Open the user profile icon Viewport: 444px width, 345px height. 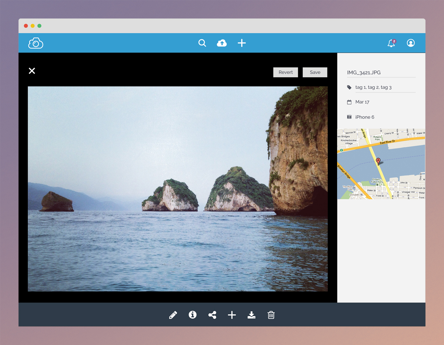click(411, 43)
